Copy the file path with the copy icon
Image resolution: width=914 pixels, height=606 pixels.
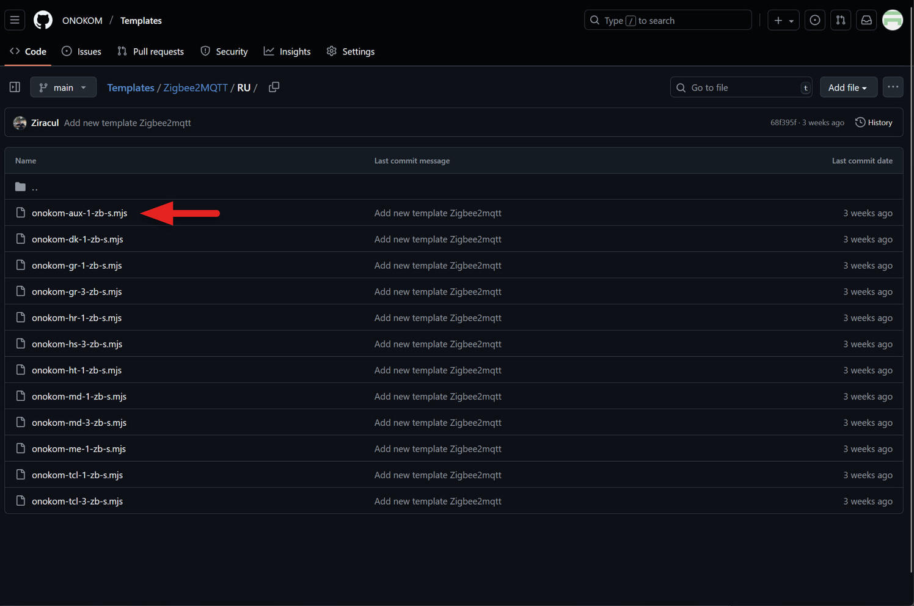[274, 87]
